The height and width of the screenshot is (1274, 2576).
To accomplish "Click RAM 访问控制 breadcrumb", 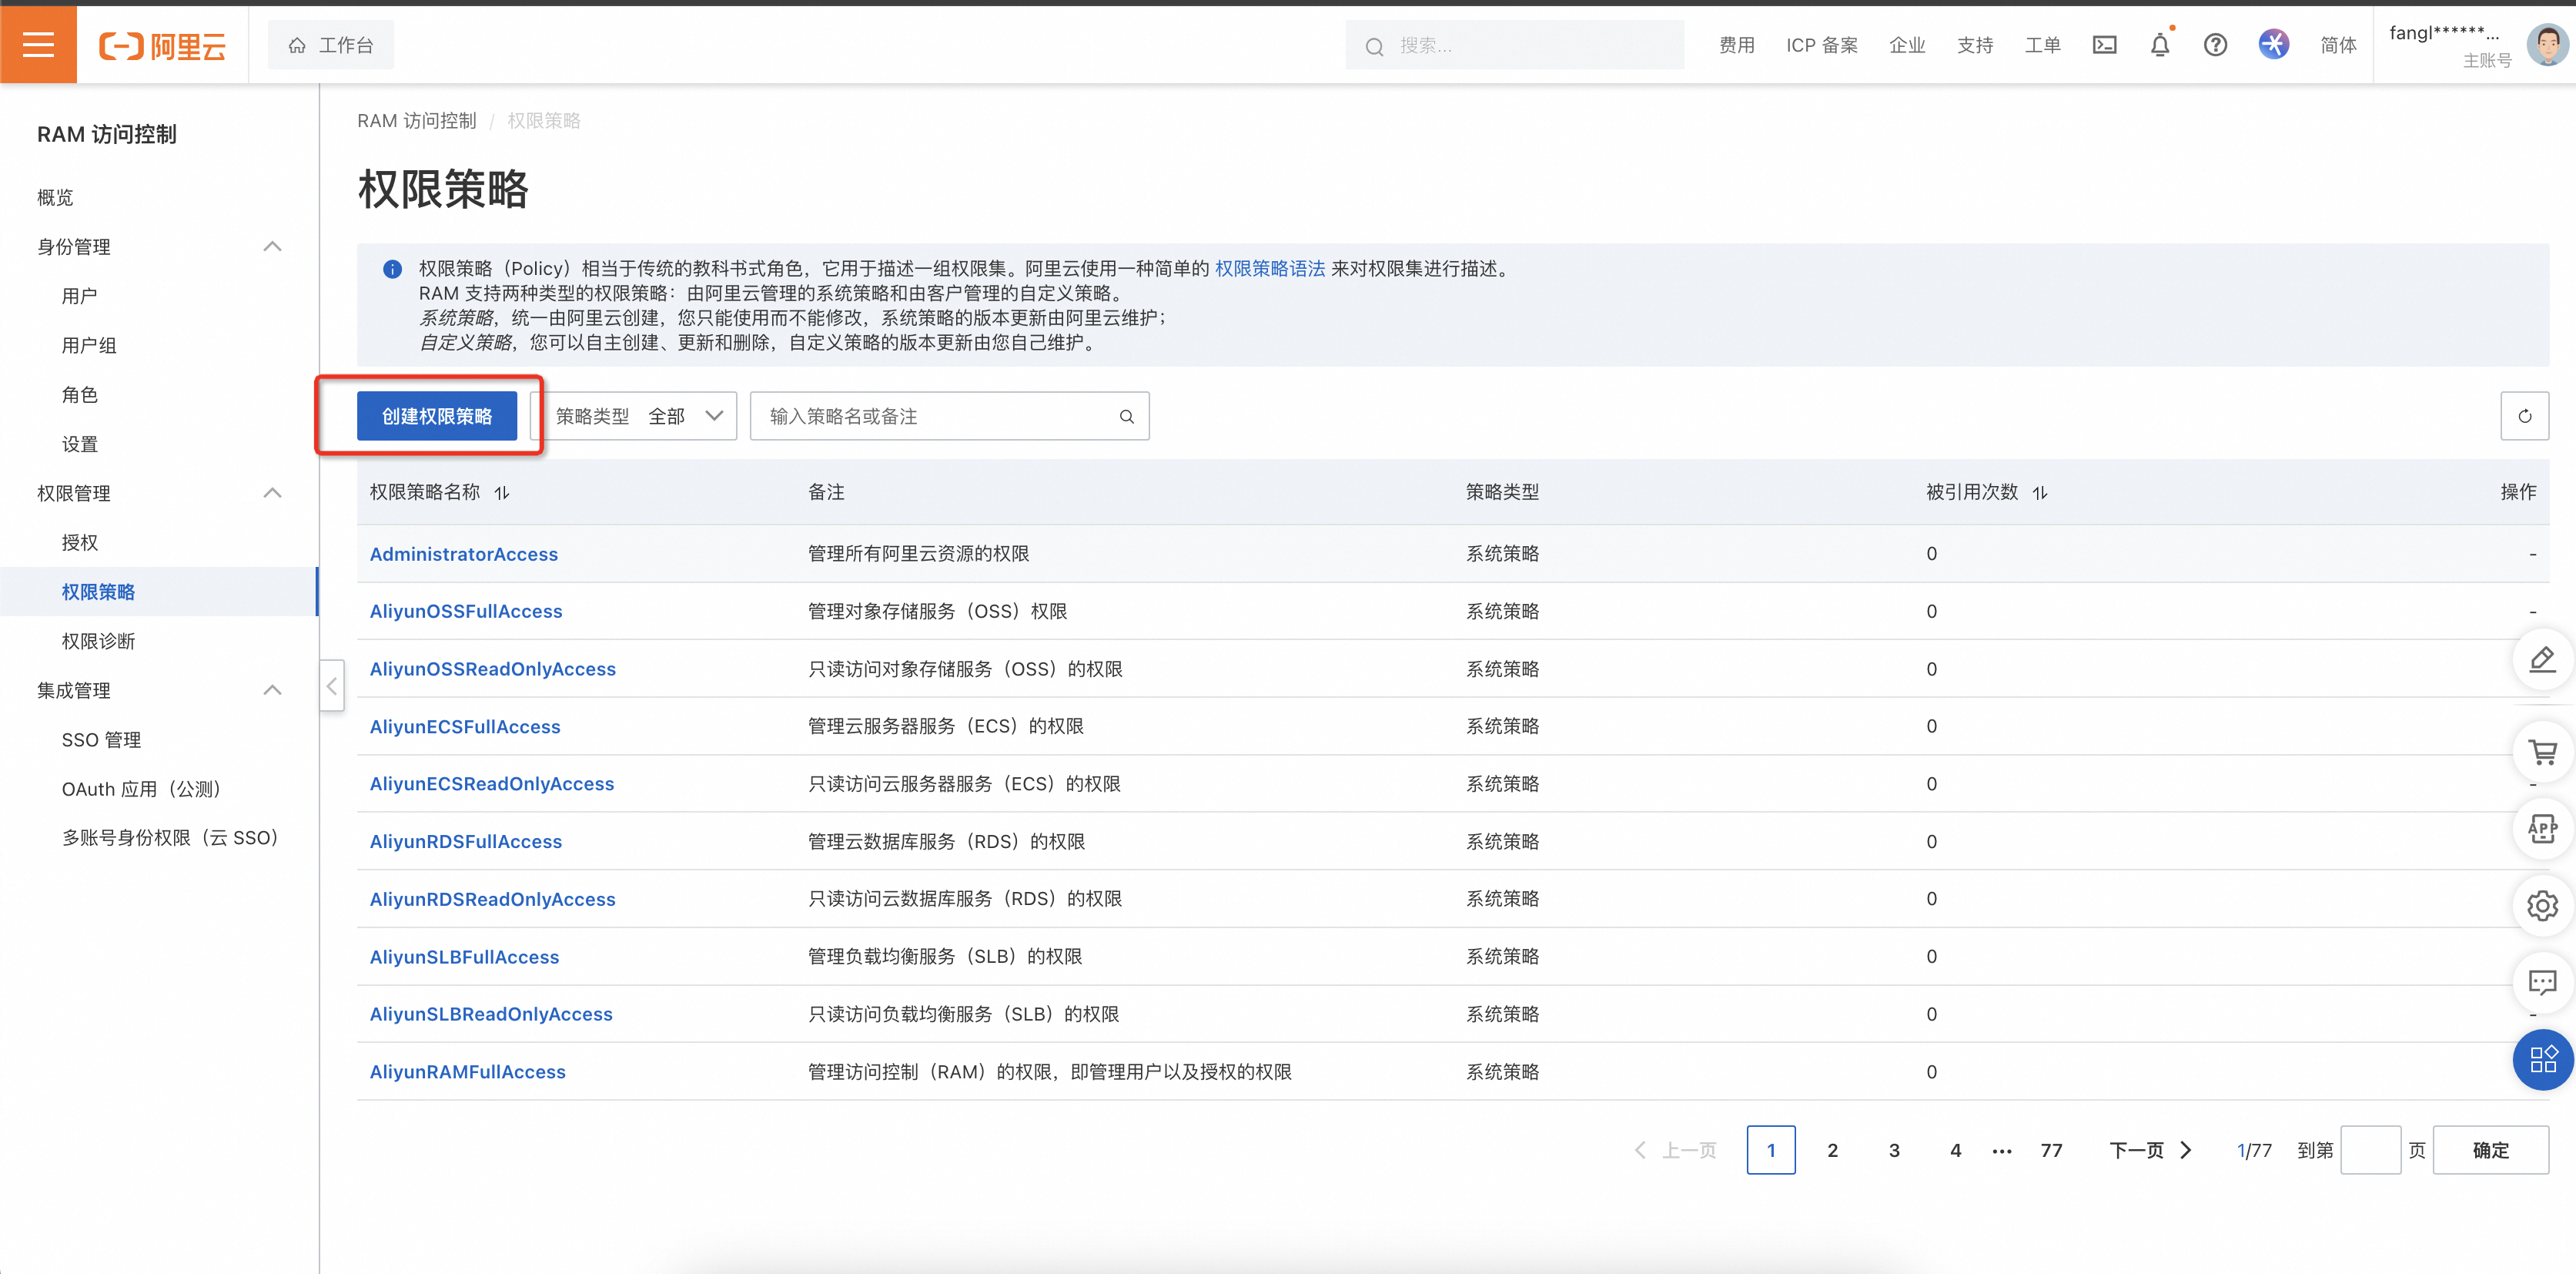I will [x=416, y=121].
